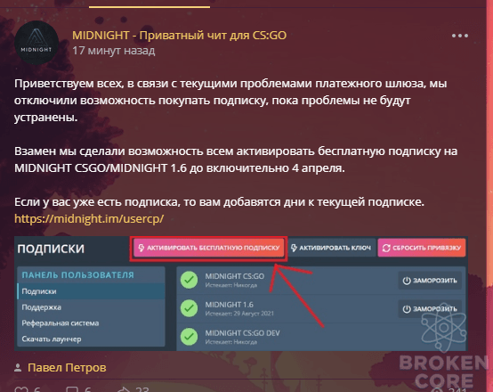Image resolution: width=493 pixels, height=392 pixels.
Task: Click the person icon beside Павел Петров
Action: 18,367
